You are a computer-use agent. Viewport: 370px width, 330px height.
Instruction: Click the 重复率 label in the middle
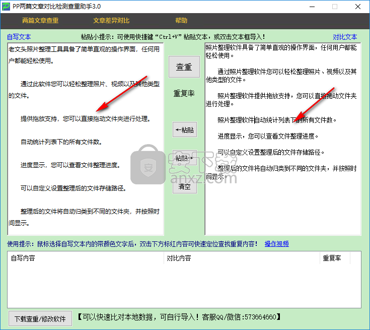coord(184,94)
